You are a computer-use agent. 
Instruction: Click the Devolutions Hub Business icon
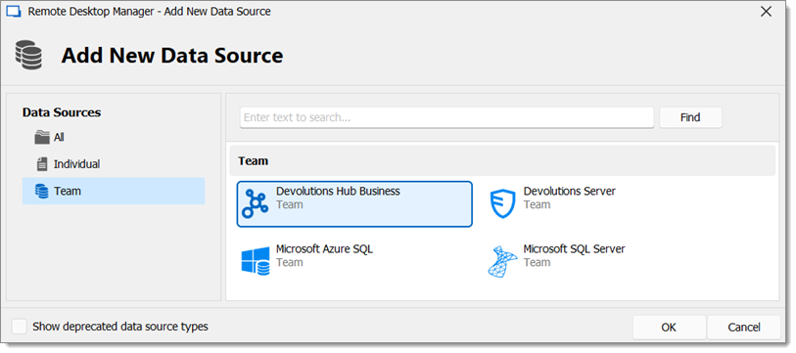point(256,204)
